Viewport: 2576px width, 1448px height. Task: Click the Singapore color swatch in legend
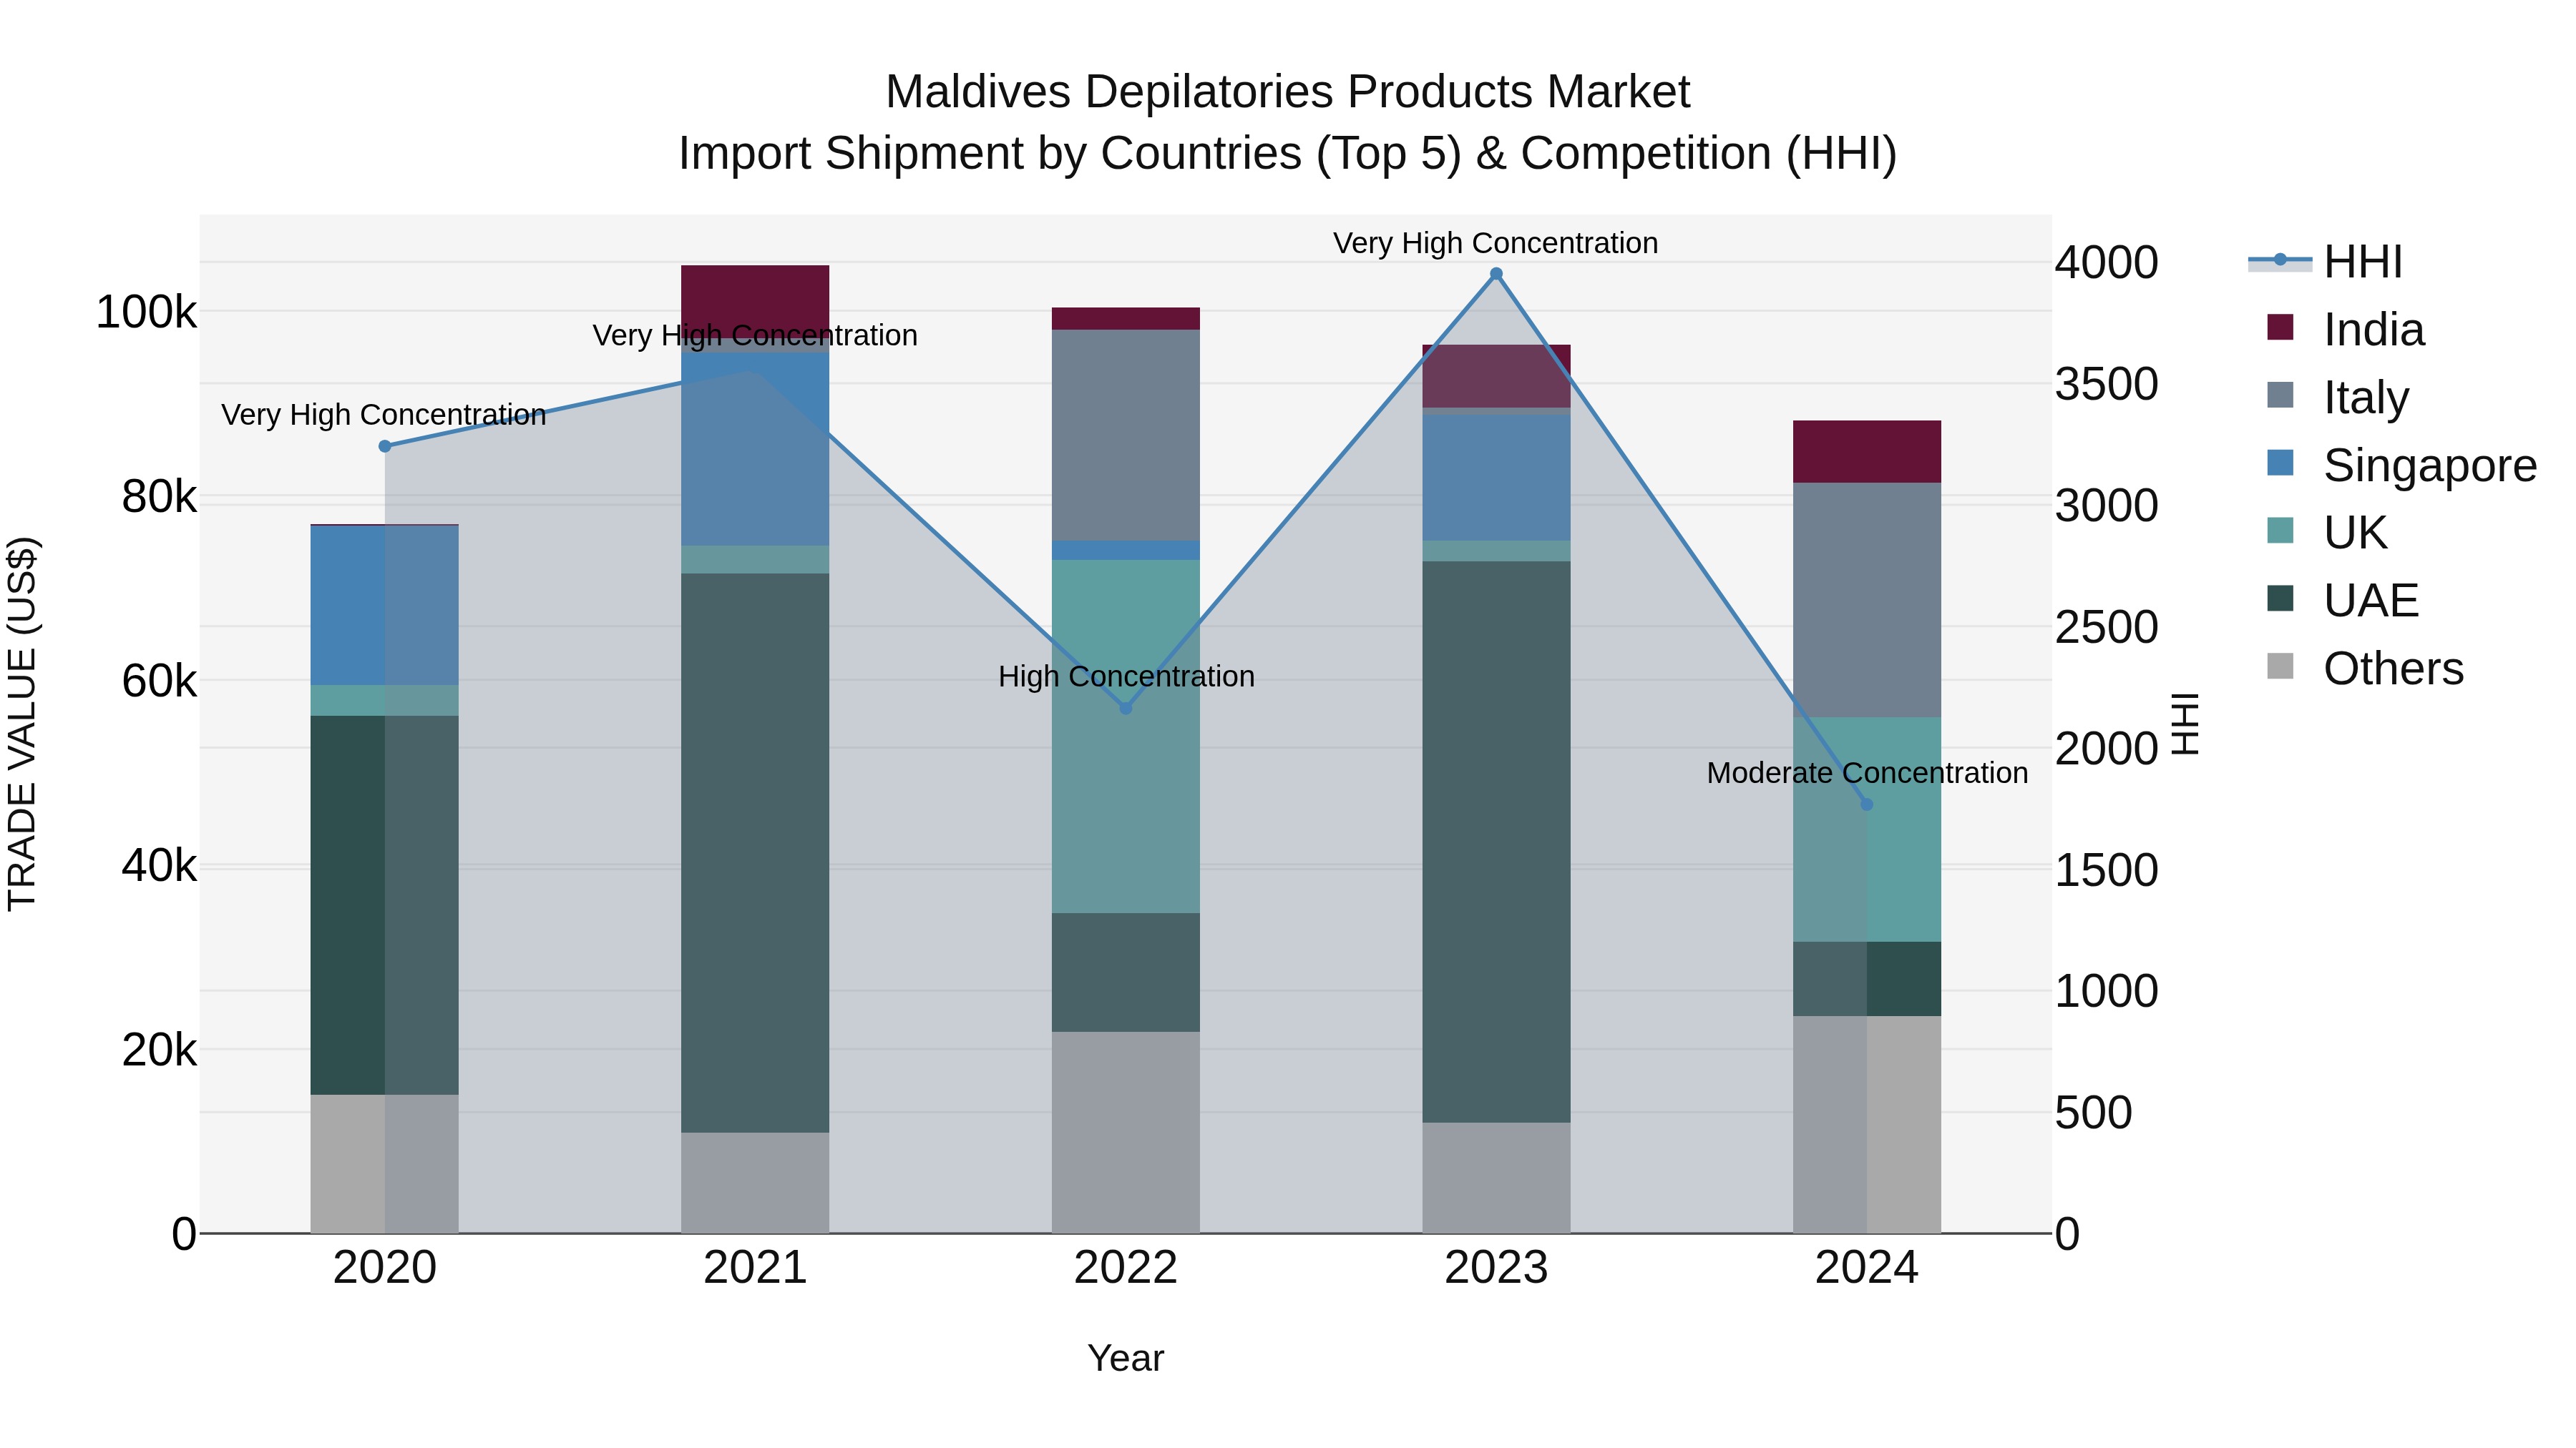[x=2280, y=463]
